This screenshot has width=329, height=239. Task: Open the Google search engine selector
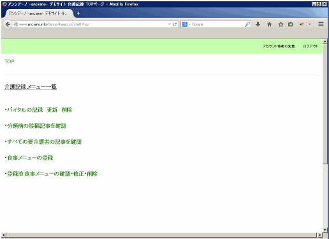tap(186, 24)
